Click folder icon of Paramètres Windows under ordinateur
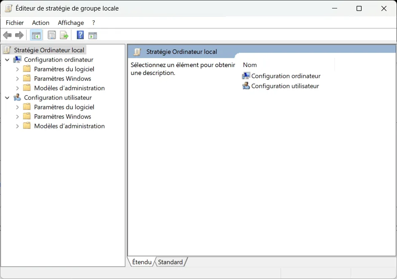This screenshot has width=397, height=279. coord(27,78)
